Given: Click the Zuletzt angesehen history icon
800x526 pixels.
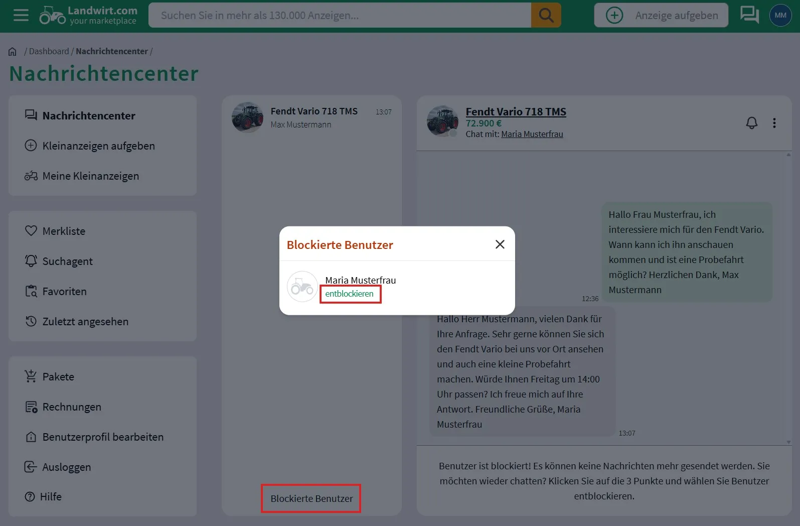Looking at the screenshot, I should (x=31, y=321).
